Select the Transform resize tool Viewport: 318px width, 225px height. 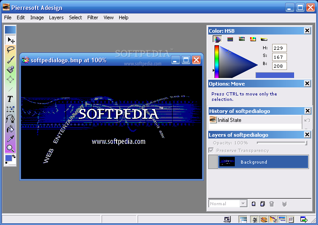click(x=10, y=109)
